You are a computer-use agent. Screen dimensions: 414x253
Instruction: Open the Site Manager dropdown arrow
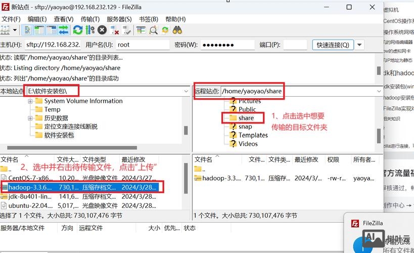pos(15,30)
